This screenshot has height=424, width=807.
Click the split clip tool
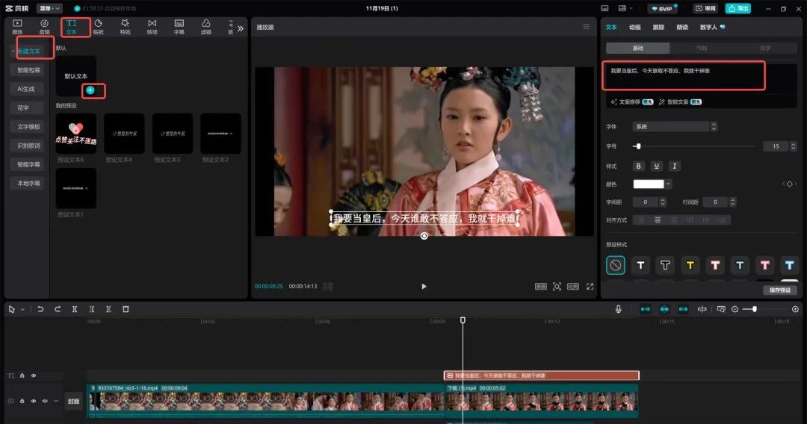tap(74, 309)
